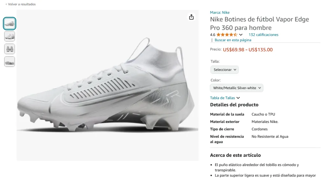Click the US$69.98 - US$135.00 price range
326x179 pixels.
tap(248, 50)
